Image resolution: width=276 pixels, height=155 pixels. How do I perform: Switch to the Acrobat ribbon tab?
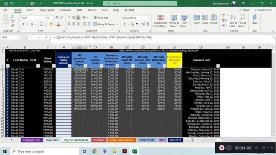pos(129,10)
